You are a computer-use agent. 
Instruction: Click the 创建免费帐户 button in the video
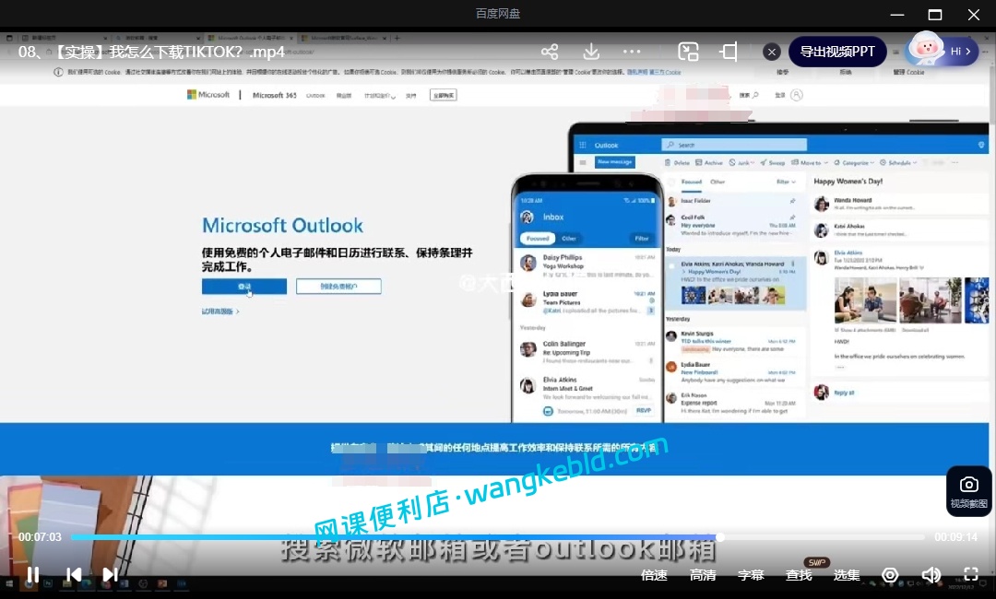338,287
